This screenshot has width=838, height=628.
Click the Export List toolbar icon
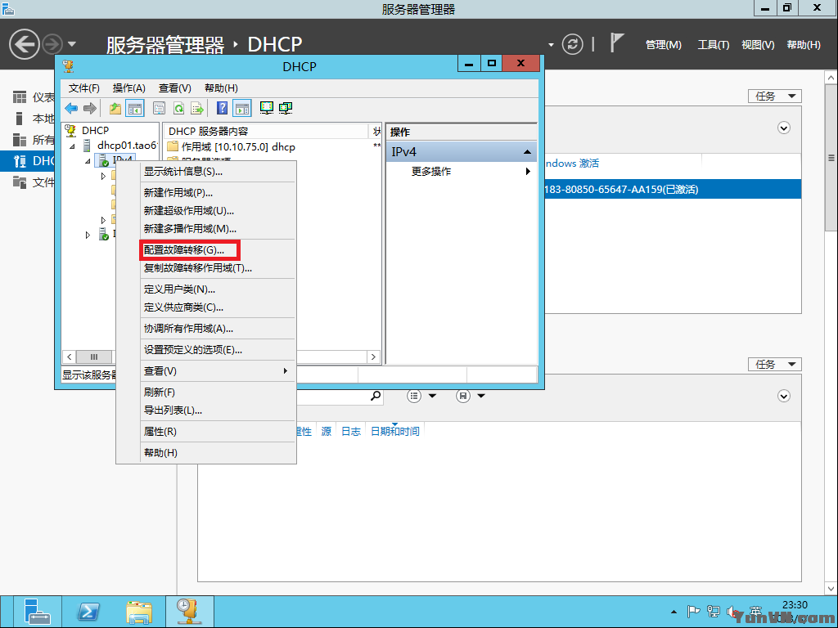tap(197, 109)
